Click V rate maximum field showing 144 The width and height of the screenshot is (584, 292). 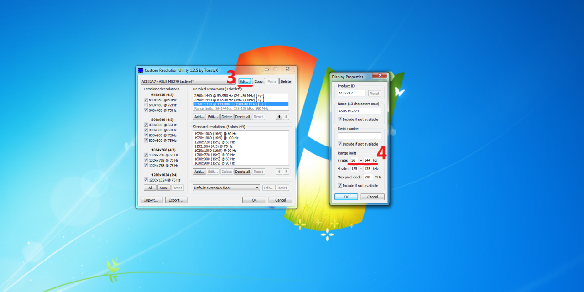point(368,161)
